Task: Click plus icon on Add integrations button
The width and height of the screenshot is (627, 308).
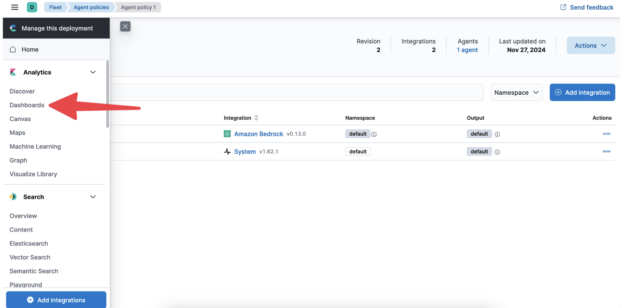Action: tap(30, 300)
